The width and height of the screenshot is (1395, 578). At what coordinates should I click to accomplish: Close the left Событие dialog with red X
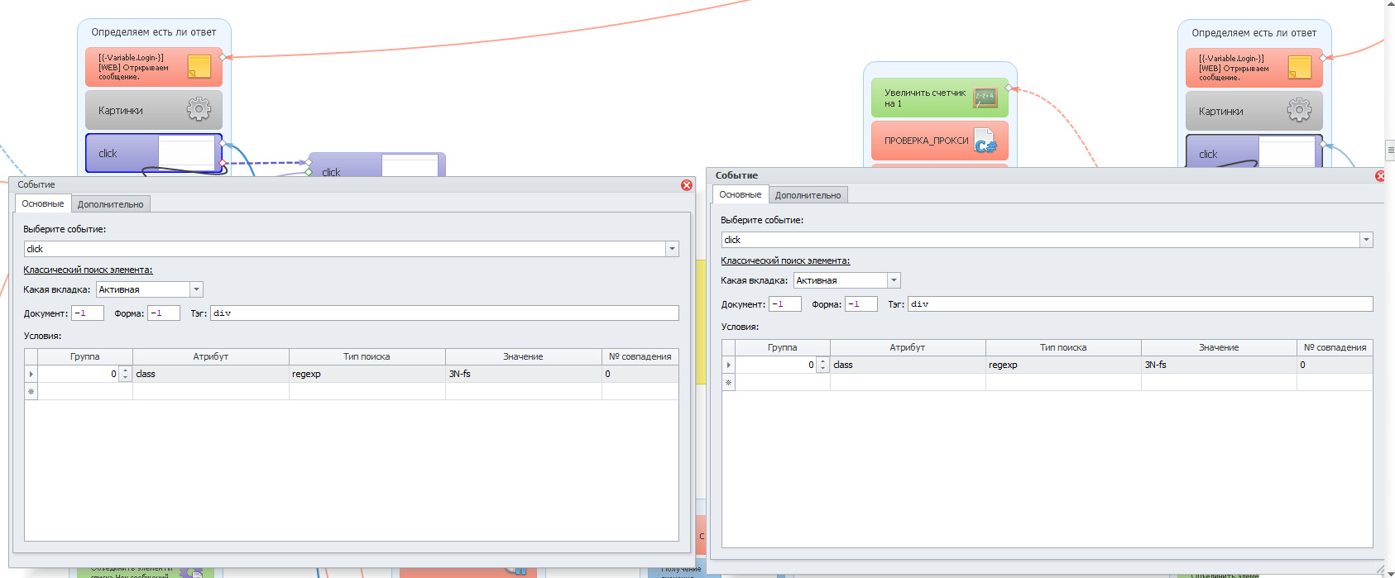click(687, 185)
